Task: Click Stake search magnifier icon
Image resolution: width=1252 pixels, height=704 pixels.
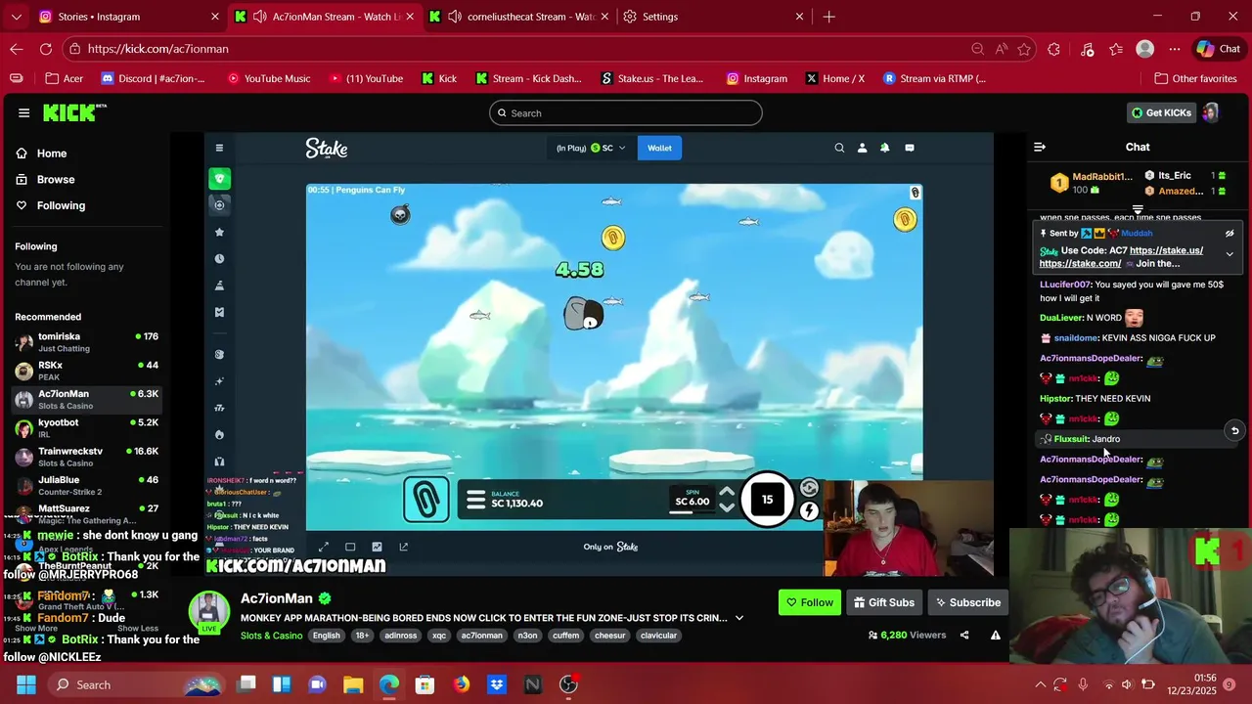Action: coord(839,148)
